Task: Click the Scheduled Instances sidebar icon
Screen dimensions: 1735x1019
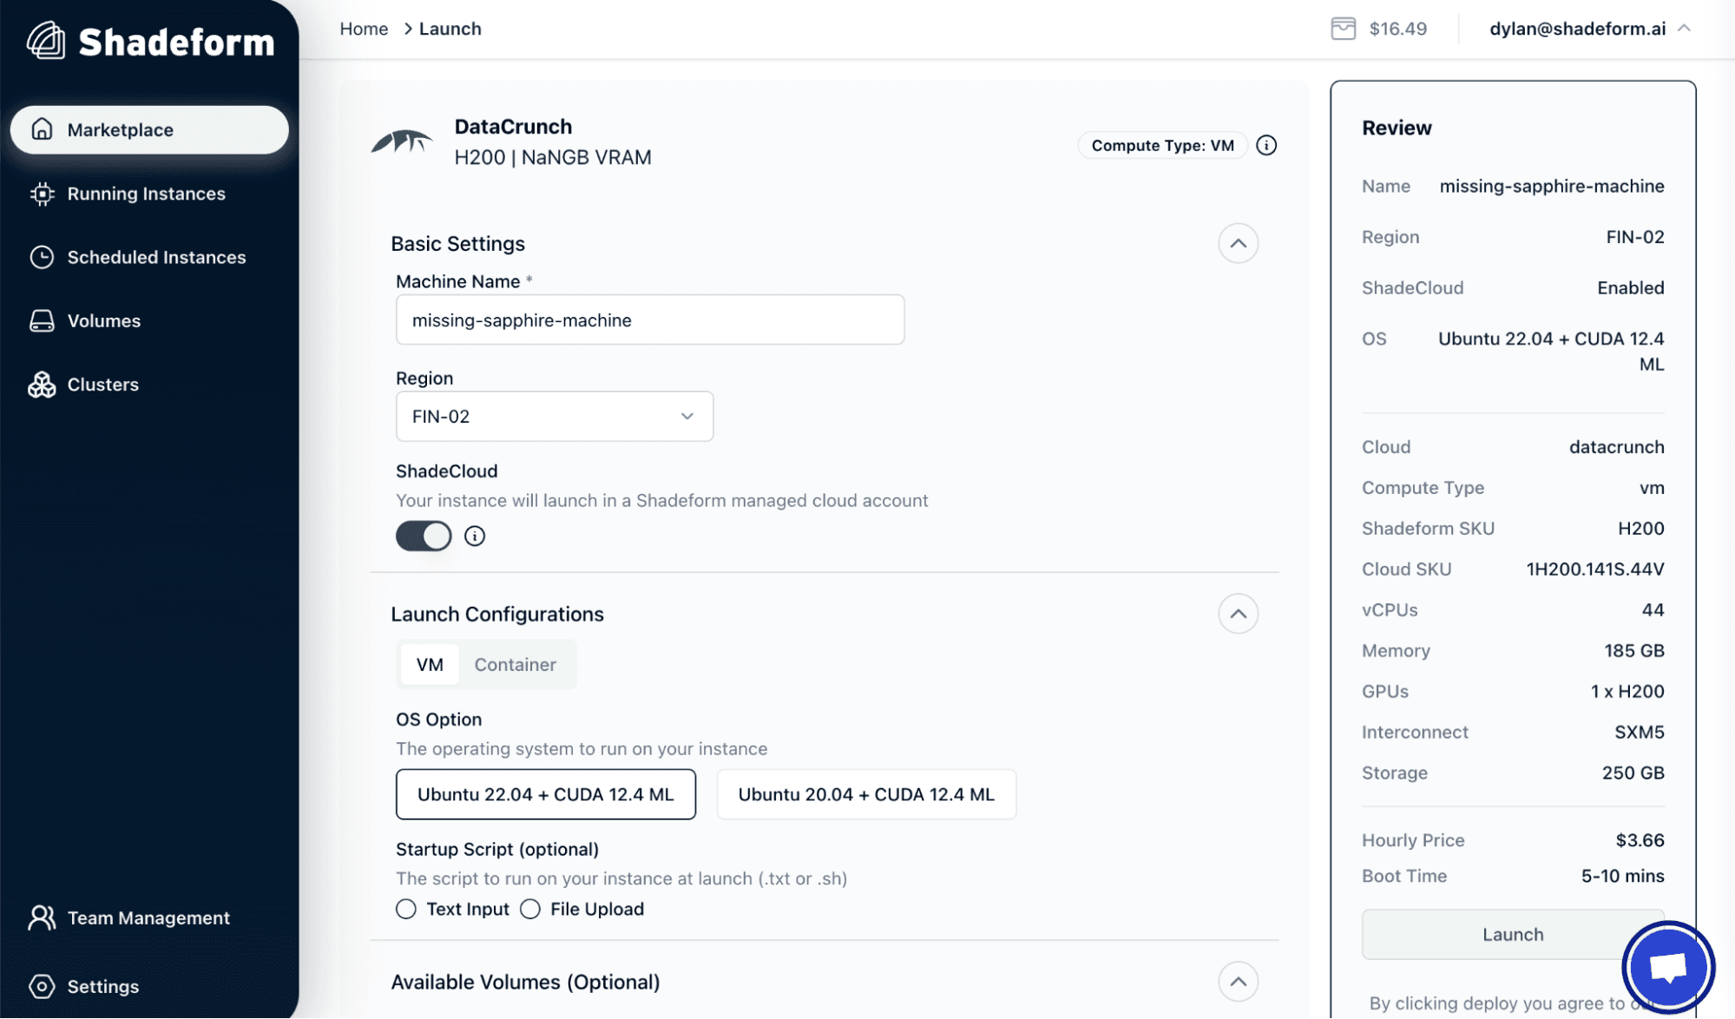Action: tap(41, 257)
